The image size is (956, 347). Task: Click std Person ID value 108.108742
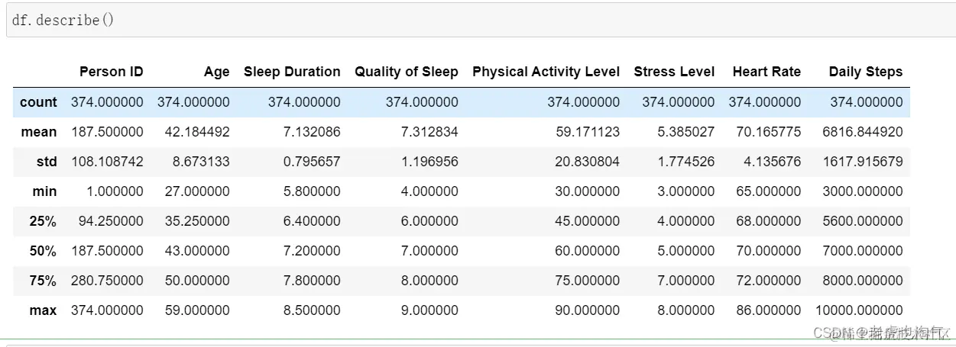pyautogui.click(x=107, y=162)
